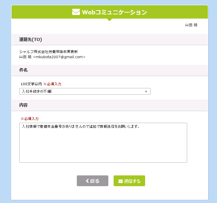Screen dimensions: 217x203
Task: Click the Webコミュニケーション header title
Action: click(x=114, y=12)
